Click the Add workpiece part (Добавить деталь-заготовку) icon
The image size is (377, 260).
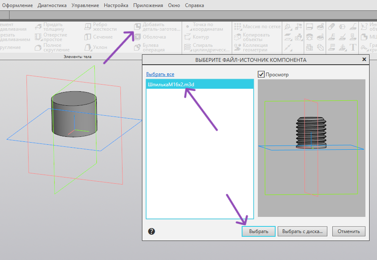pyautogui.click(x=137, y=27)
